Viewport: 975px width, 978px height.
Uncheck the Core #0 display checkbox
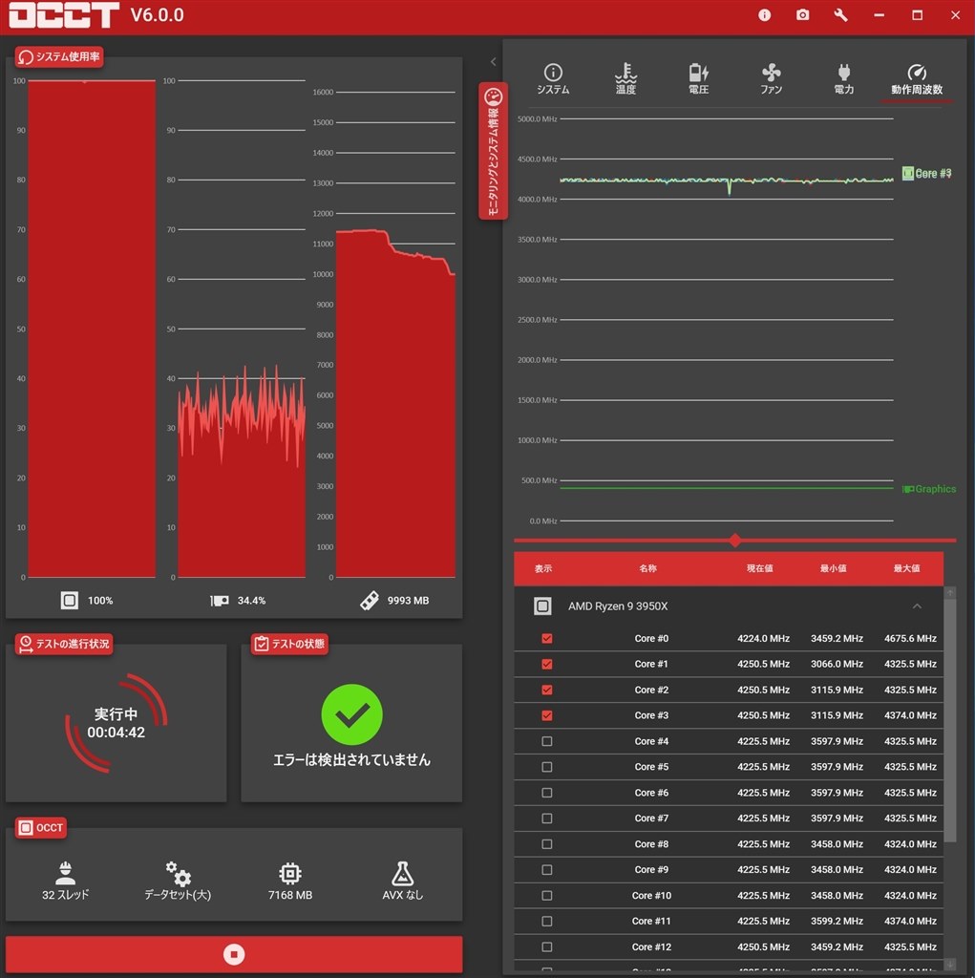coord(547,638)
